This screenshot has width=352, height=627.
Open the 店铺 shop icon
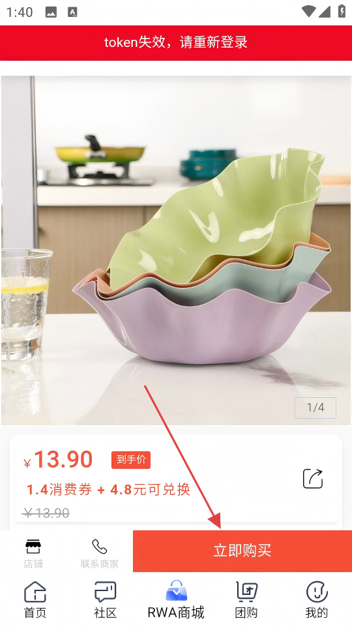pos(33,546)
